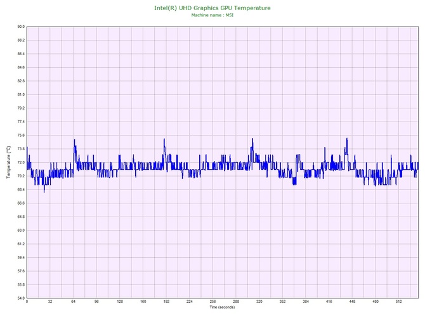
Task: Click the 64.8 y-axis value
Action: tap(21, 217)
